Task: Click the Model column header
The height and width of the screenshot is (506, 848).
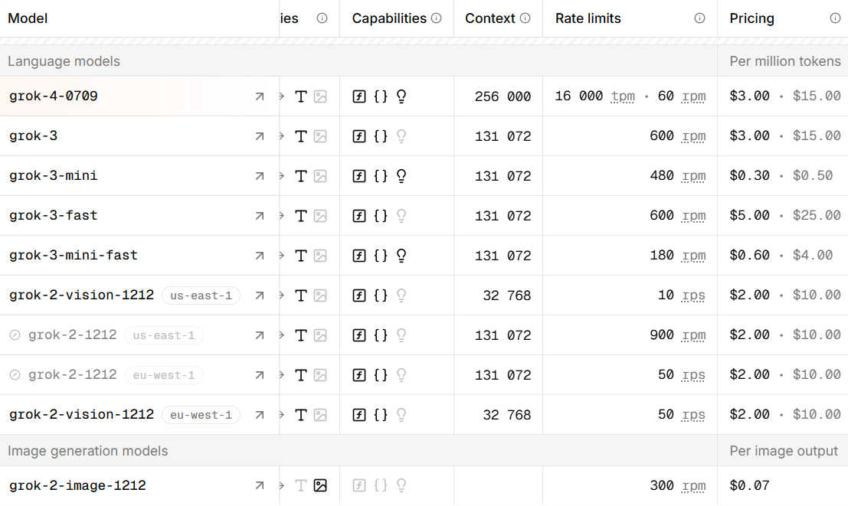Action: [x=28, y=18]
